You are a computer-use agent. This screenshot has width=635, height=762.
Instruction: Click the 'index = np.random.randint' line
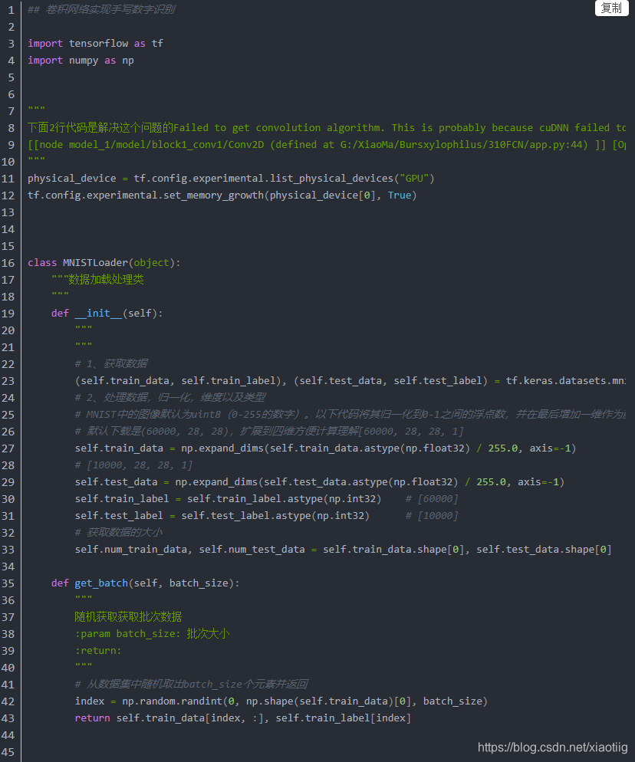pyautogui.click(x=281, y=701)
